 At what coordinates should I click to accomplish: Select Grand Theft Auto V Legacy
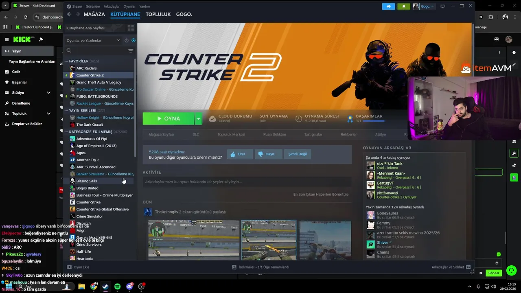(99, 82)
